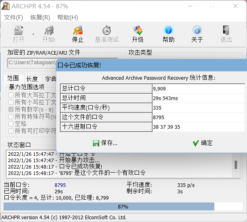Open the 文件(F) menu
This screenshot has height=222, width=247.
[14, 18]
